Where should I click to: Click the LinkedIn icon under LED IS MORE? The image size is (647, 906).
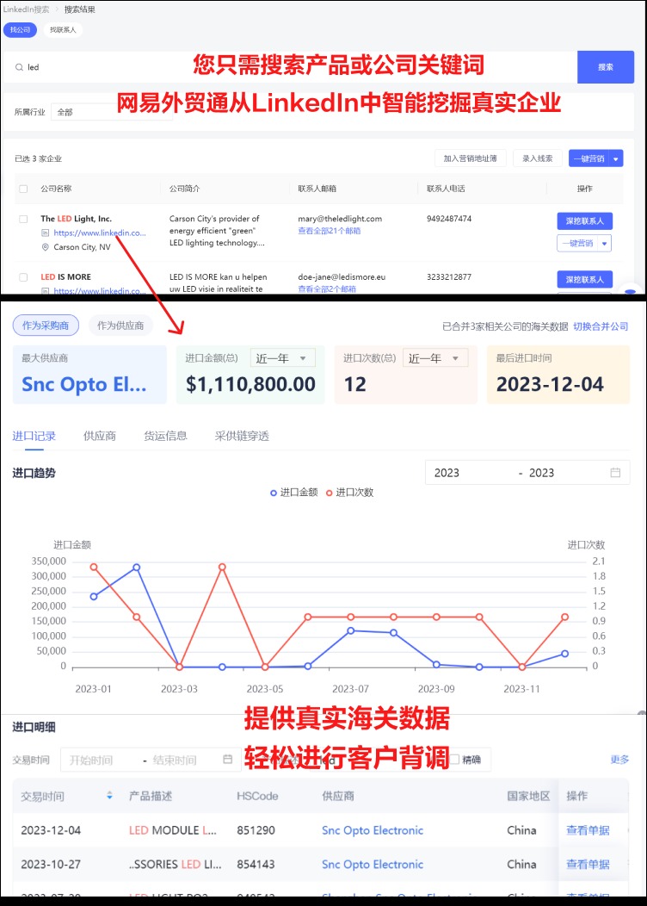tap(45, 290)
